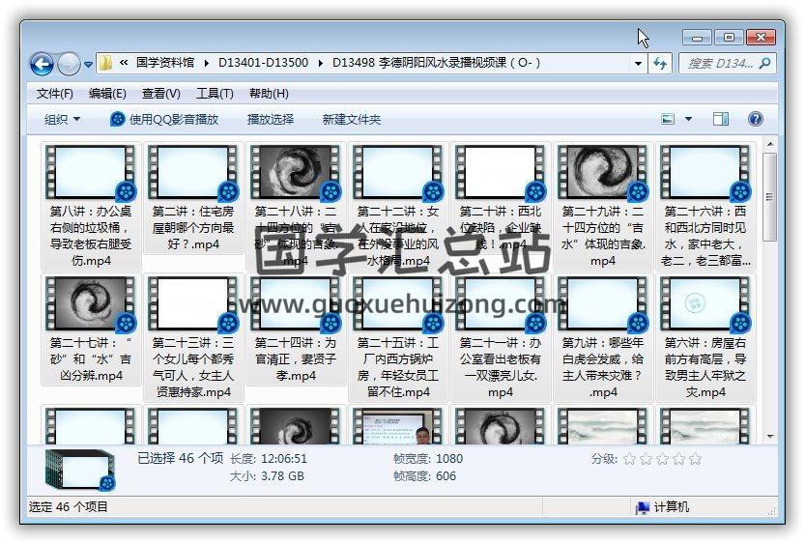Open the 查看(V) menu

(x=161, y=94)
